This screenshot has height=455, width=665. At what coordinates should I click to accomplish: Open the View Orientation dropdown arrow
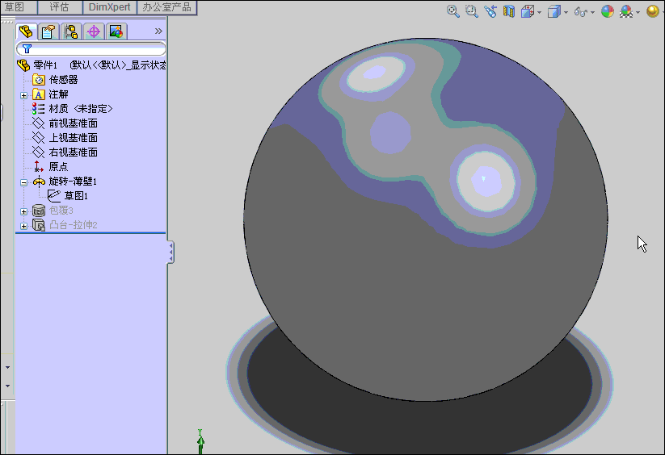(x=539, y=12)
